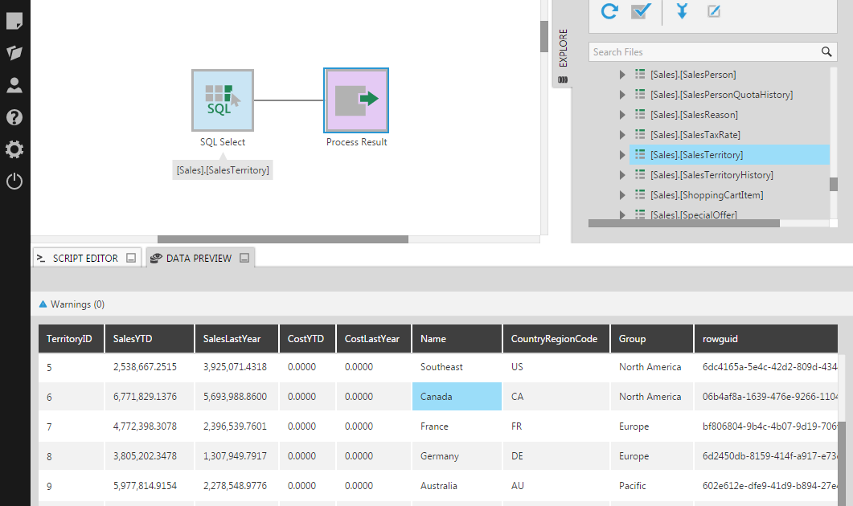Toggle the Data Preview dock box

[x=244, y=258]
